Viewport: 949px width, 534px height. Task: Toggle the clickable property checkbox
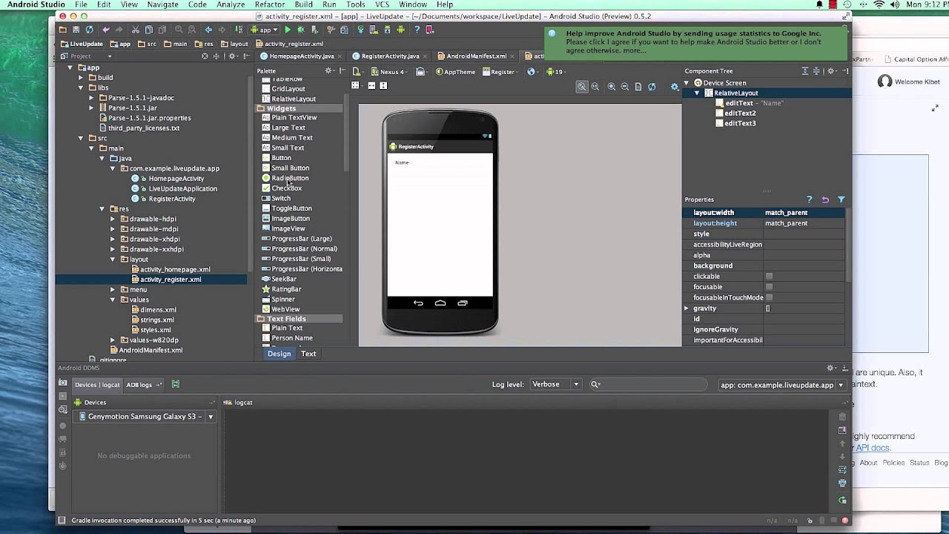click(x=769, y=276)
